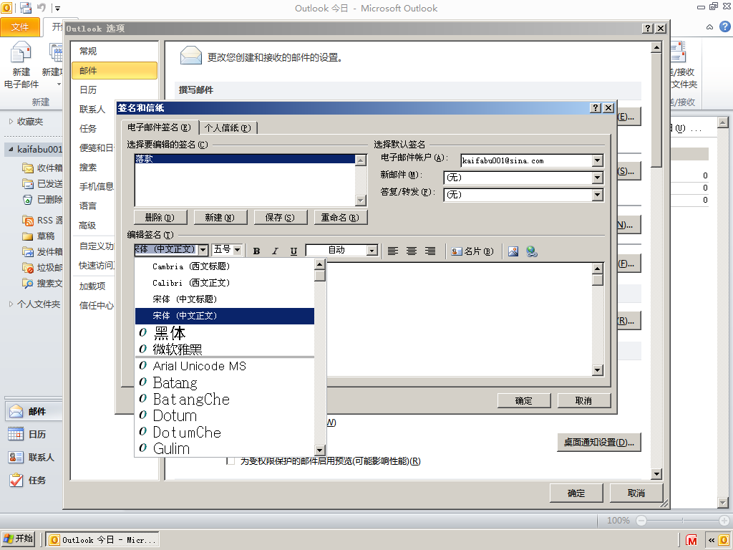Click zoom slider in status bar

point(682,521)
